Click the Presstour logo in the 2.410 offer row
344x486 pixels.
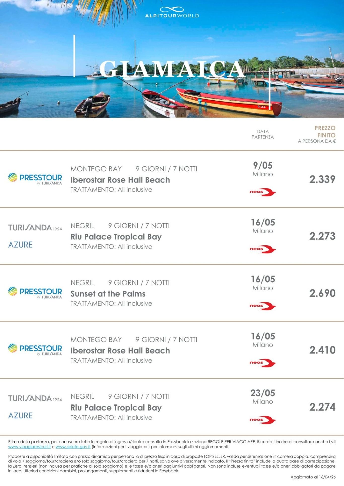tap(35, 349)
